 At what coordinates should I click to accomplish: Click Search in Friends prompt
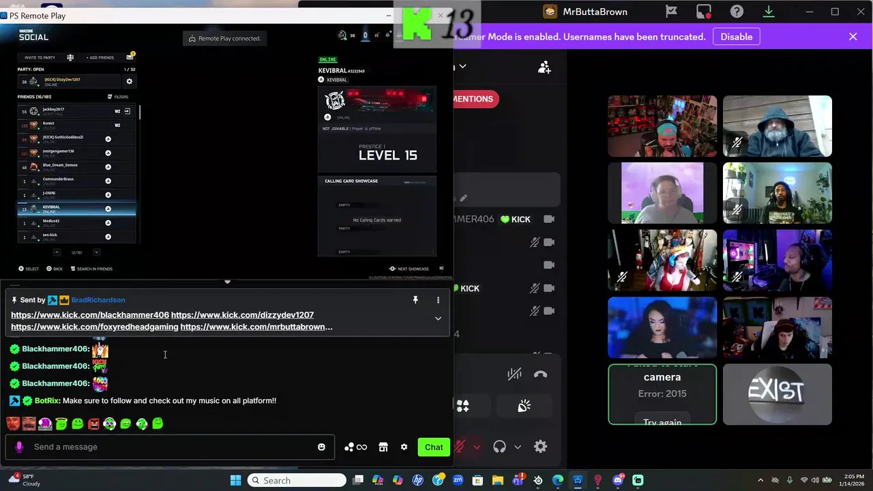tap(91, 269)
